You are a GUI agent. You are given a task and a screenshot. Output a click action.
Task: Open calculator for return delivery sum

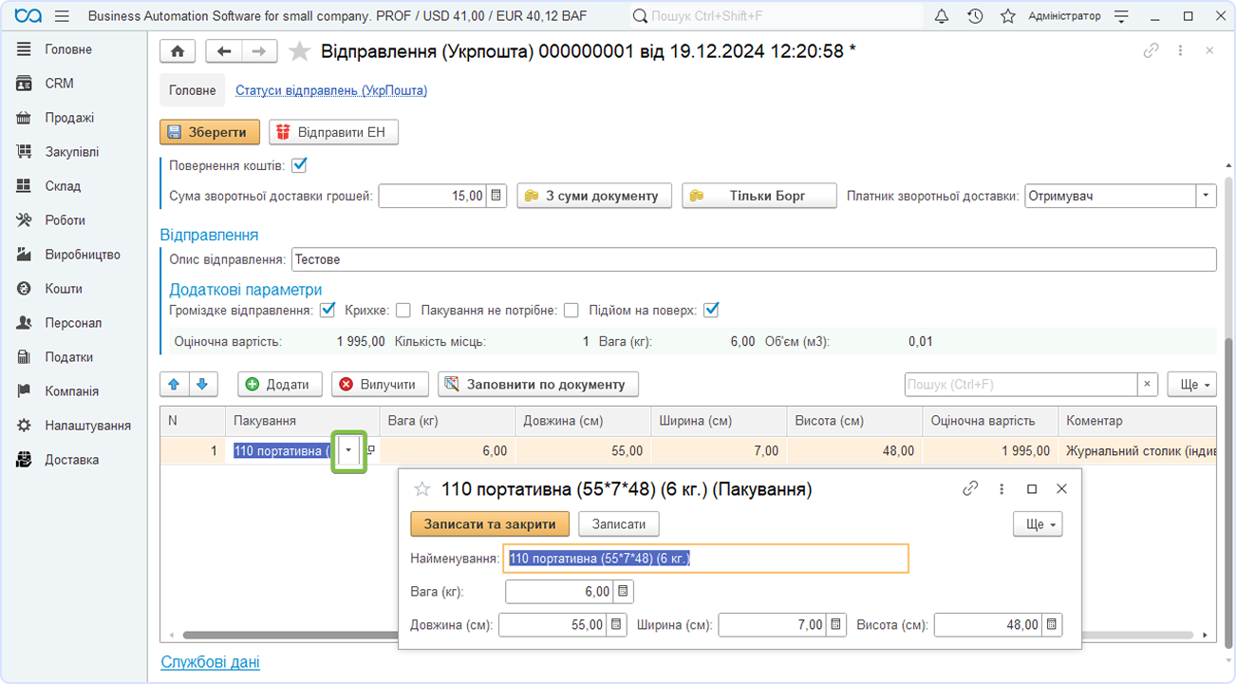[x=498, y=196]
